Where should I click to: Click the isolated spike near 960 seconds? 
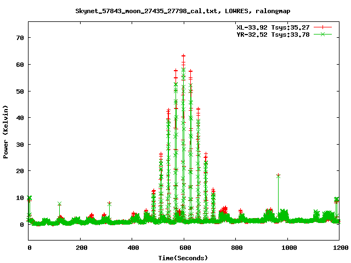pyautogui.click(x=278, y=175)
